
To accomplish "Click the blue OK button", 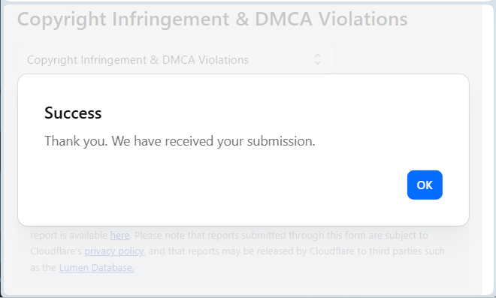I will coord(425,185).
